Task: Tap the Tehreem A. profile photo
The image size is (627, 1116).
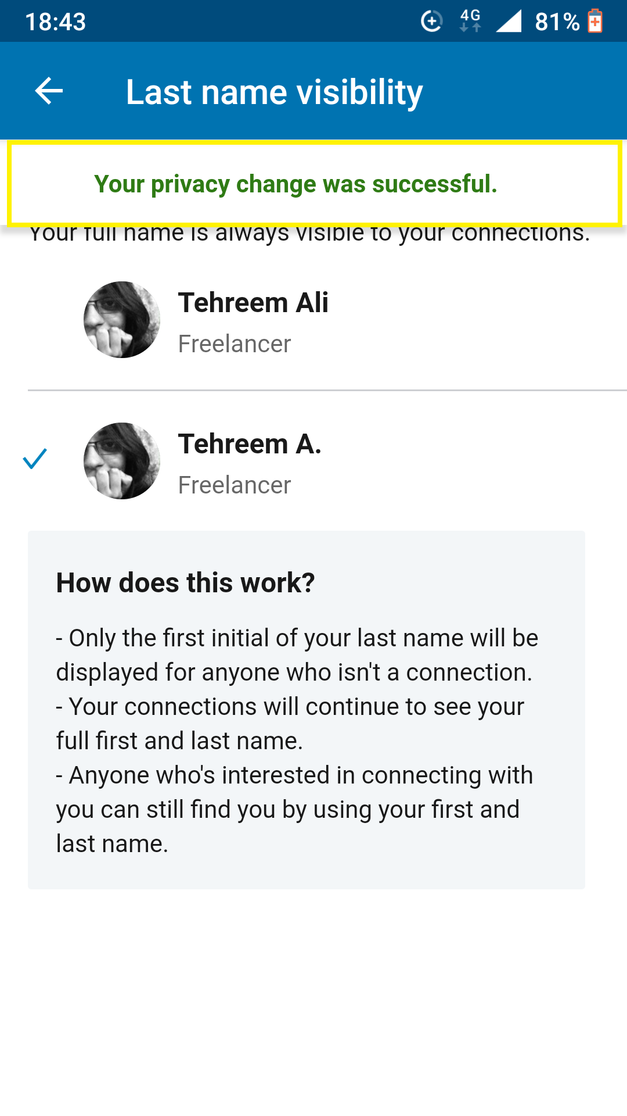Action: [x=122, y=461]
